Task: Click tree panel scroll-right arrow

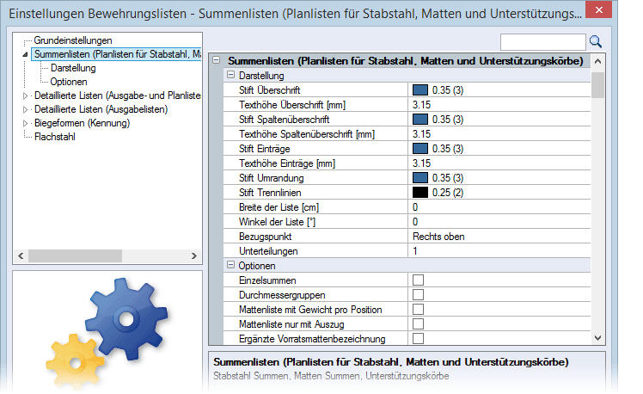Action: click(194, 255)
